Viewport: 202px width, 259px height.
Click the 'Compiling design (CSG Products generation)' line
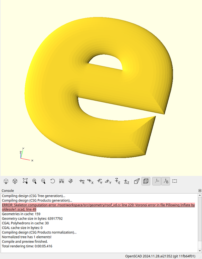tap(37, 200)
